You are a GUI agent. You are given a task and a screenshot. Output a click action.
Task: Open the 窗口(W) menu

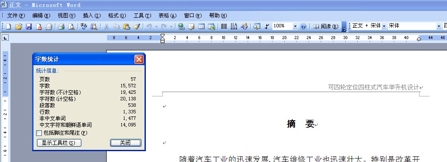pos(193,16)
